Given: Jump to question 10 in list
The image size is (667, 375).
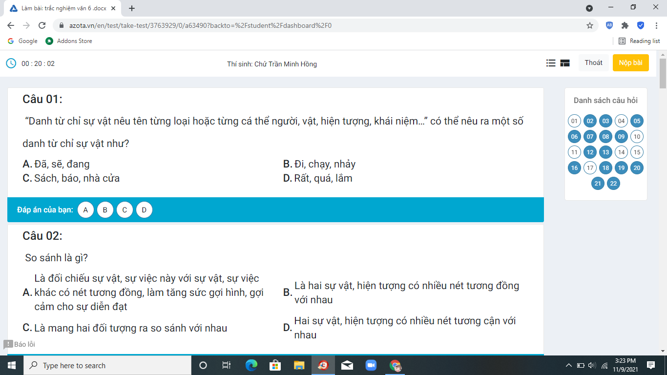Looking at the screenshot, I should coord(637,137).
